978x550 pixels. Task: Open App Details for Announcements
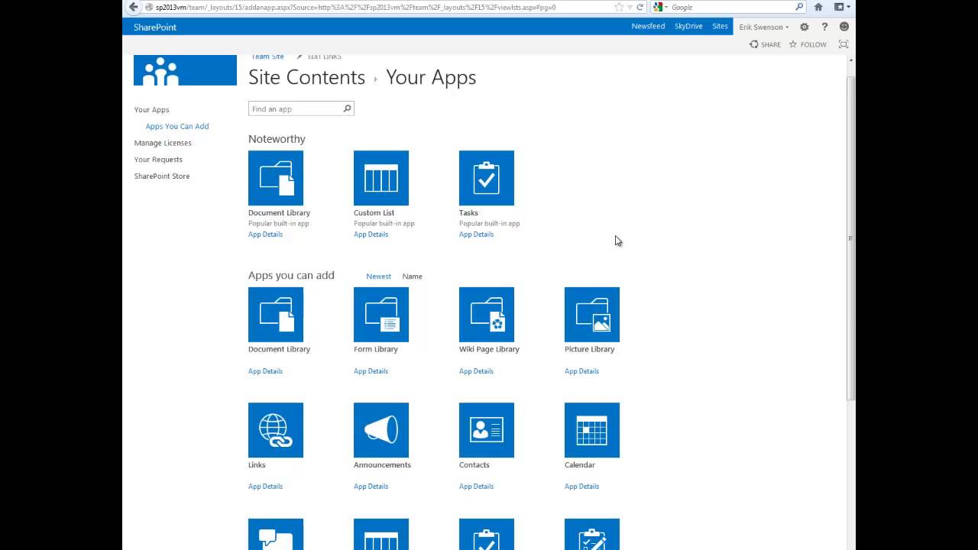pyautogui.click(x=371, y=487)
